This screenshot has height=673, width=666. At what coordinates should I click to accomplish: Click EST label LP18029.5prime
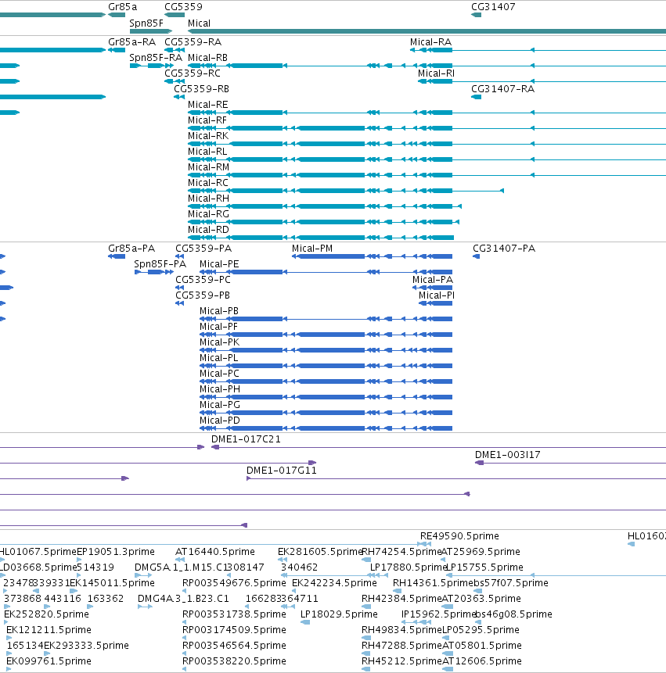pos(339,614)
